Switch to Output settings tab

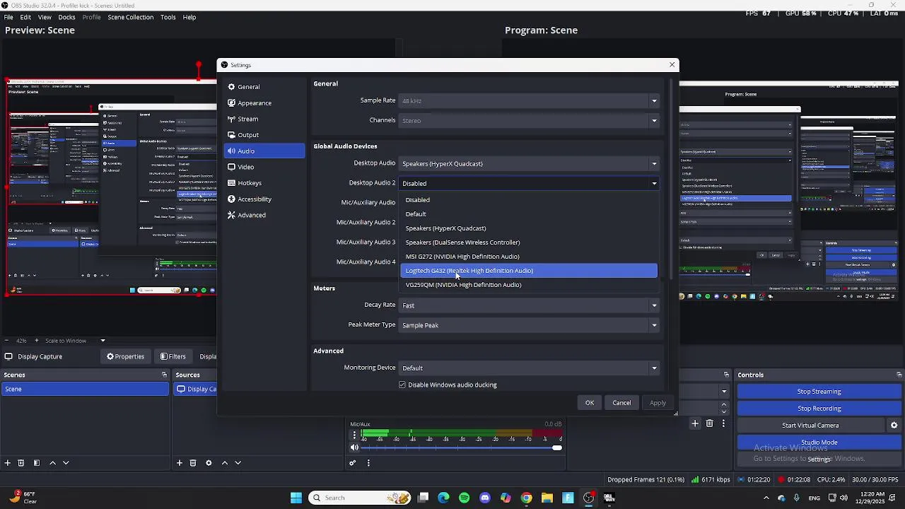pyautogui.click(x=264, y=135)
